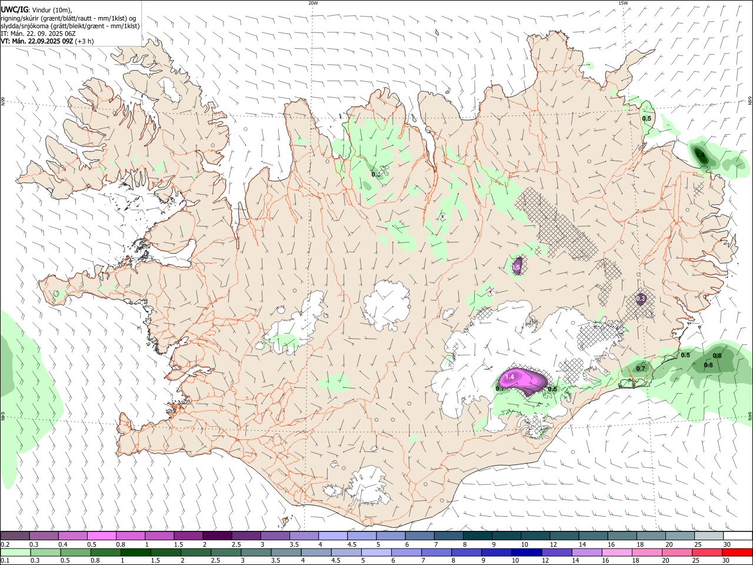753x565 pixels.
Task: Pick the light blue 4 swatch in upper legend
Action: (332, 536)
